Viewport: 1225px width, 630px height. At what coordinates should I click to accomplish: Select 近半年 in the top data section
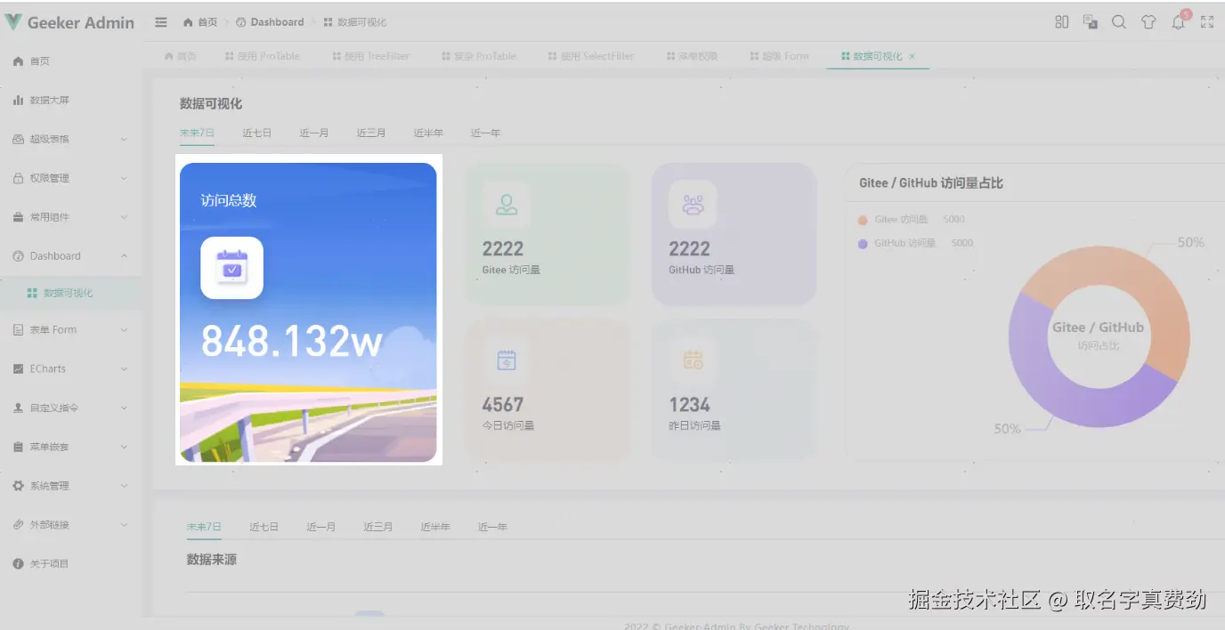click(x=428, y=133)
